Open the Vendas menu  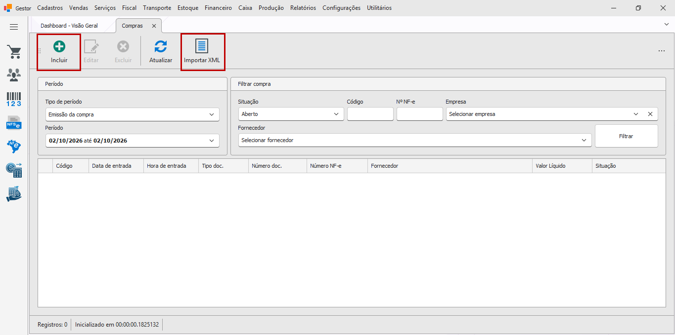(x=79, y=8)
